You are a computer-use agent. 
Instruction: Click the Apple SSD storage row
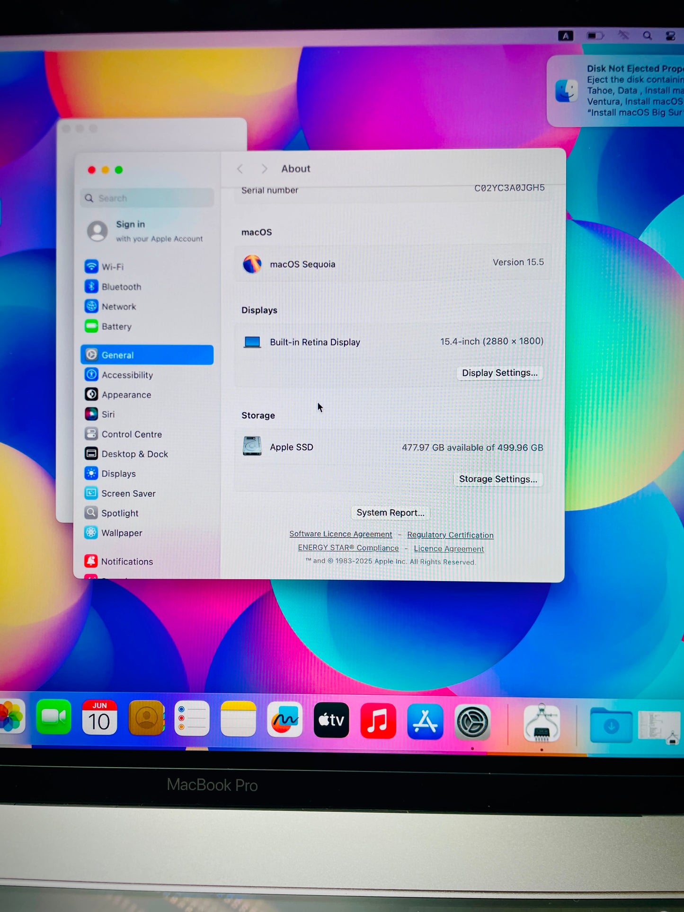pos(393,447)
